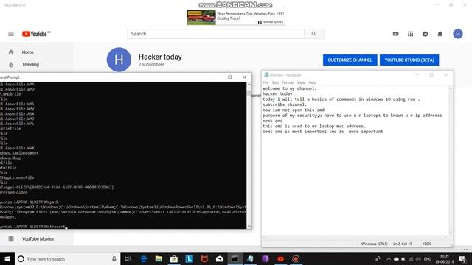Open the purple round app on taskbar
The image size is (472, 265).
coord(265,258)
